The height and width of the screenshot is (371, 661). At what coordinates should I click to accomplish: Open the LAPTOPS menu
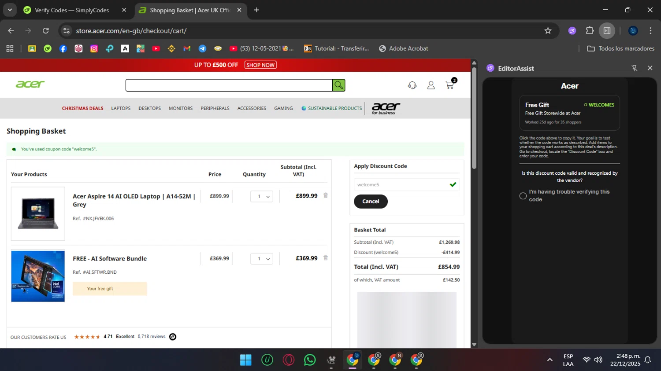(121, 108)
